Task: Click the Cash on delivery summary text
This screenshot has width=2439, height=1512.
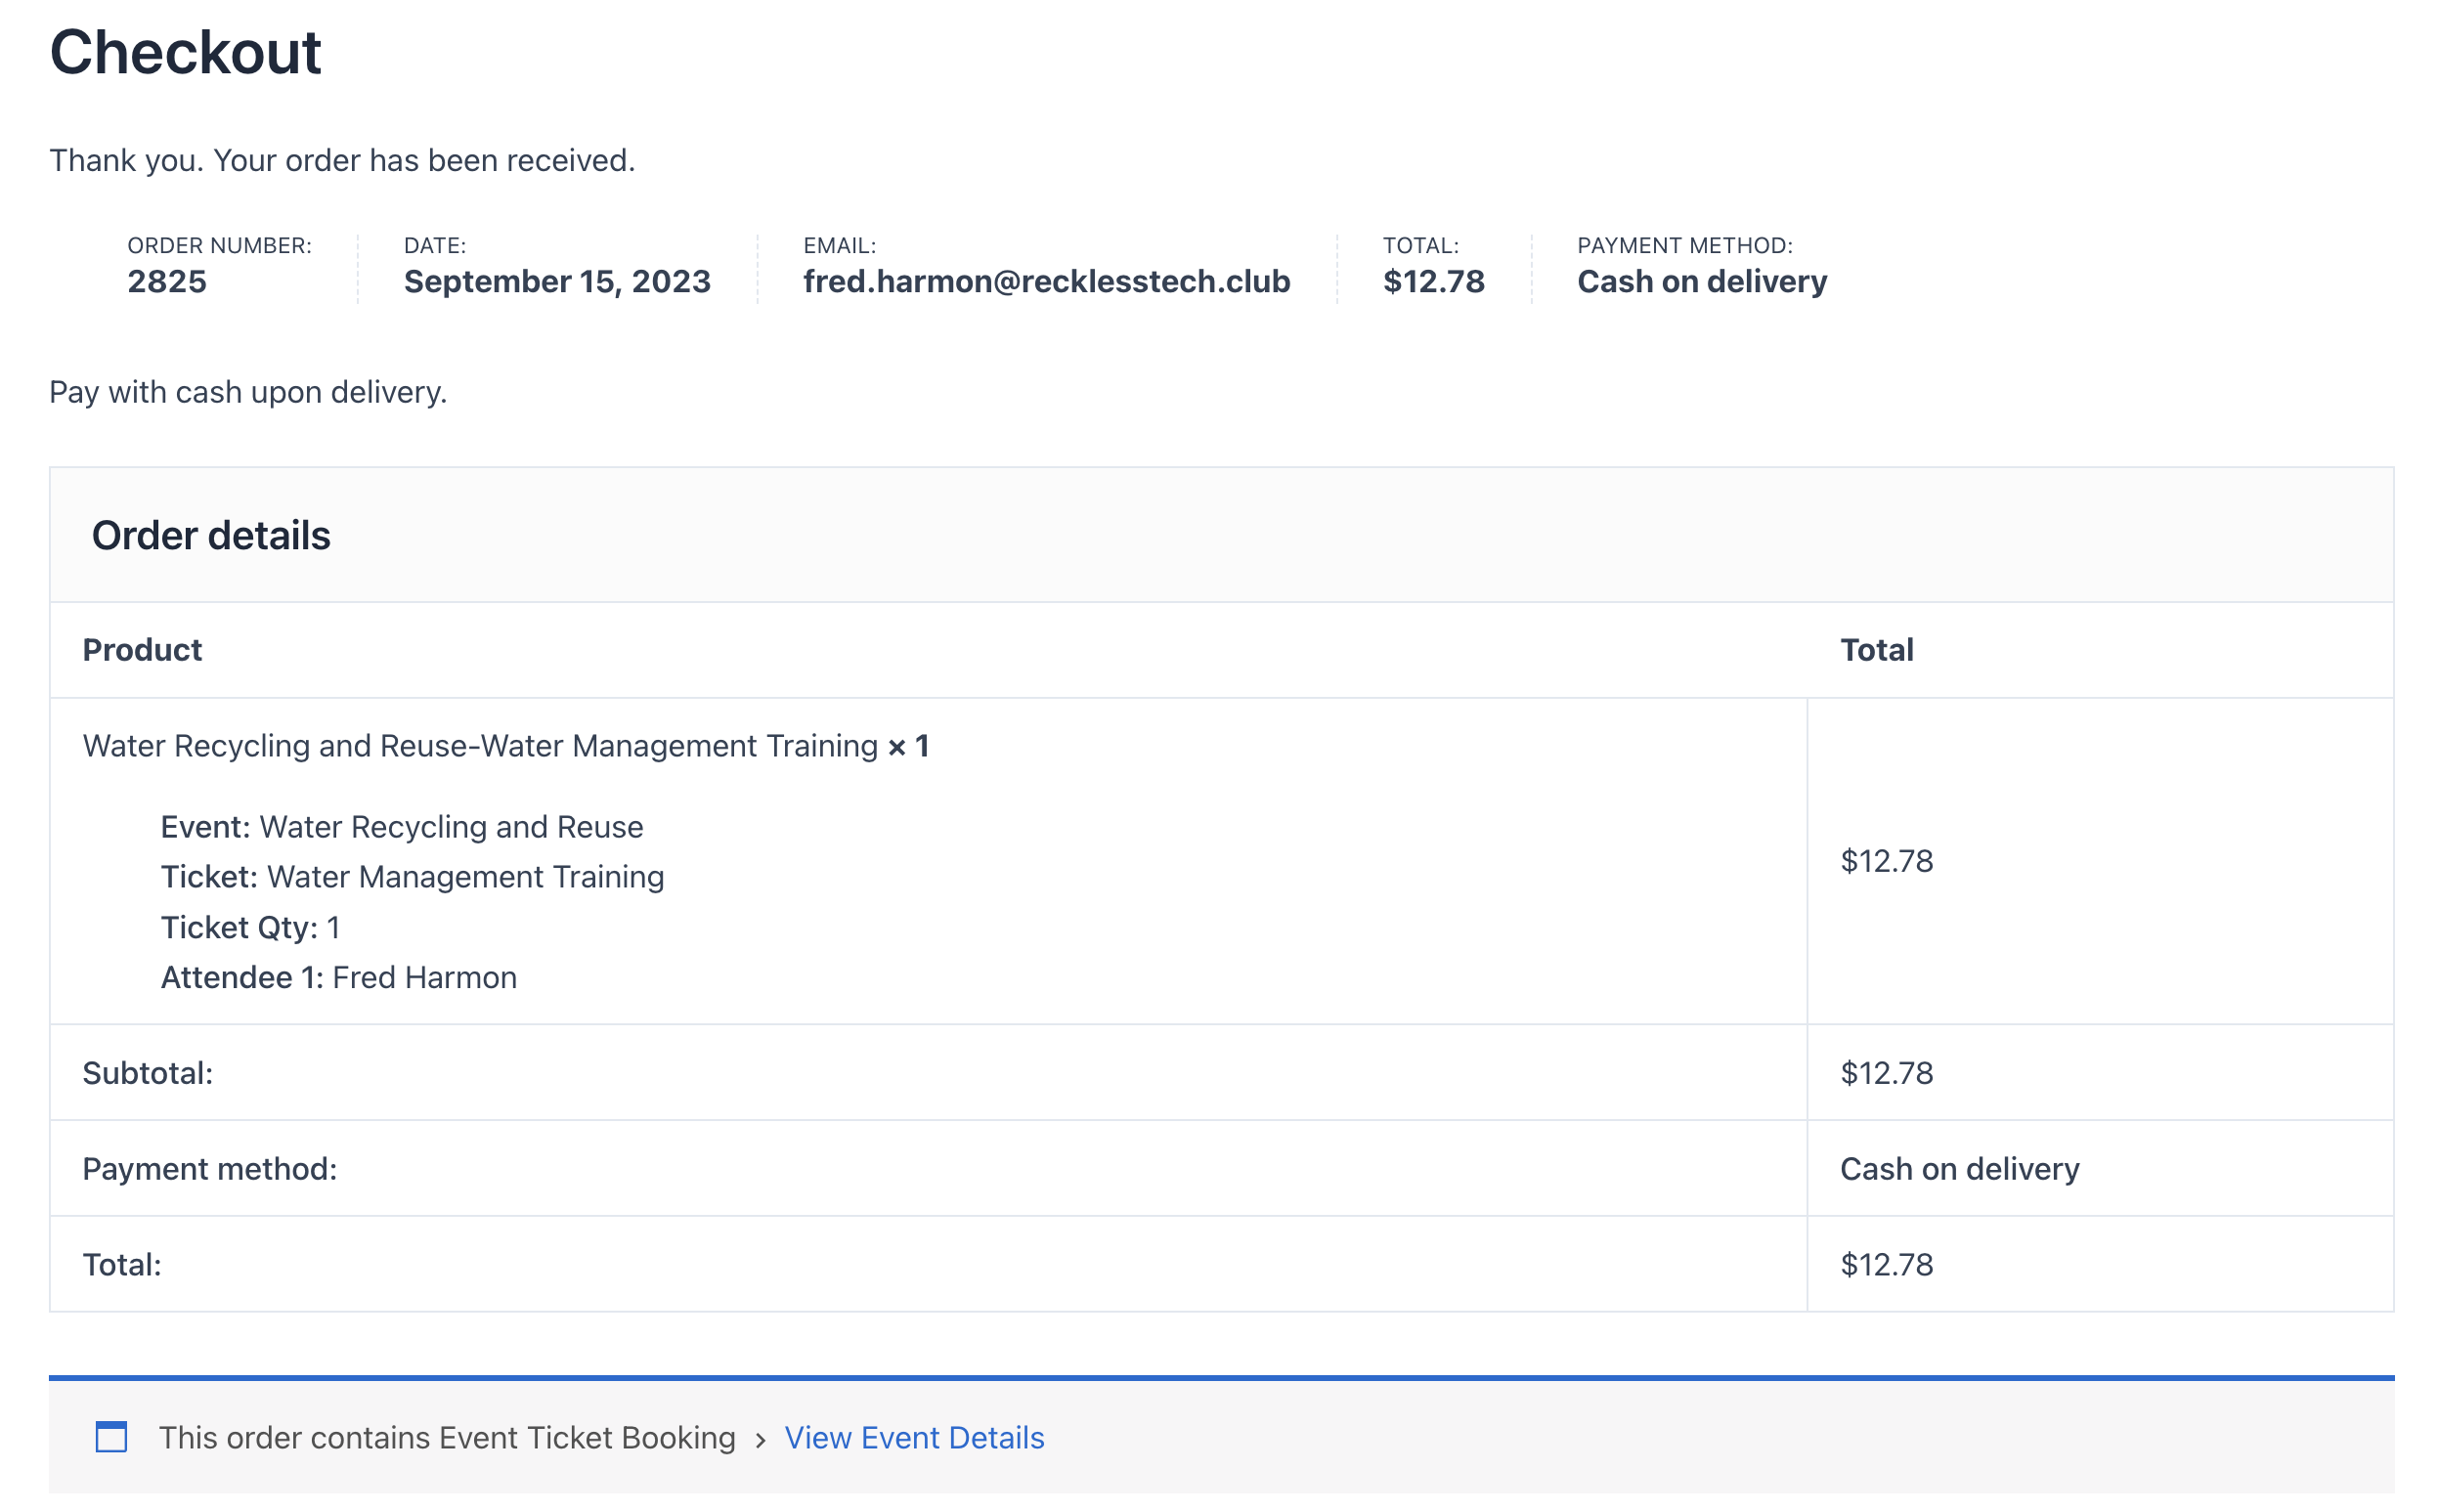Action: 1701,282
